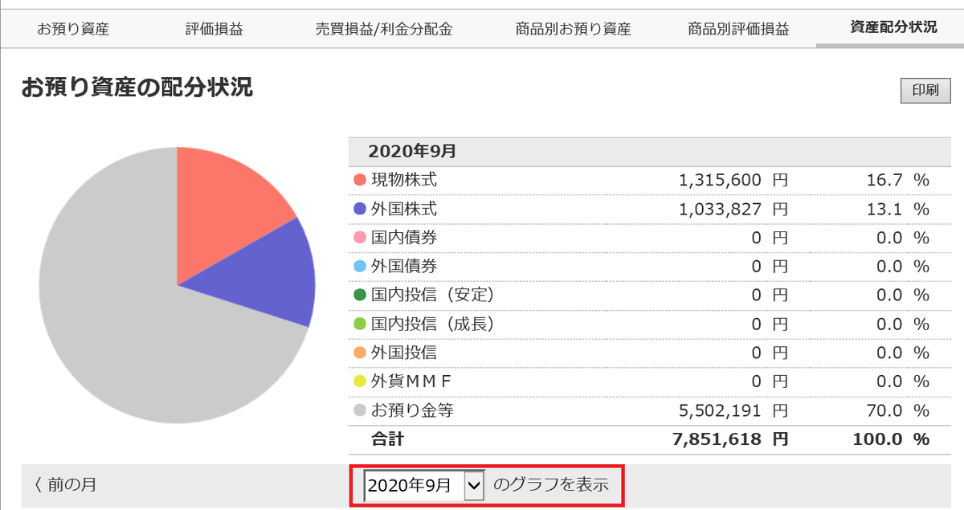Click the 1,033,827 amount value
The width and height of the screenshot is (964, 510).
719,209
